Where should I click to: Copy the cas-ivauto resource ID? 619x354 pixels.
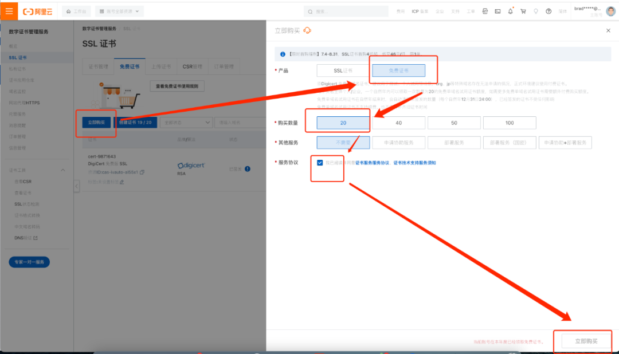(x=142, y=172)
